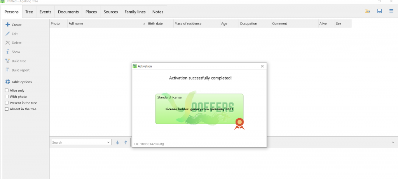
Task: Open the hamburger main menu
Action: point(391,11)
